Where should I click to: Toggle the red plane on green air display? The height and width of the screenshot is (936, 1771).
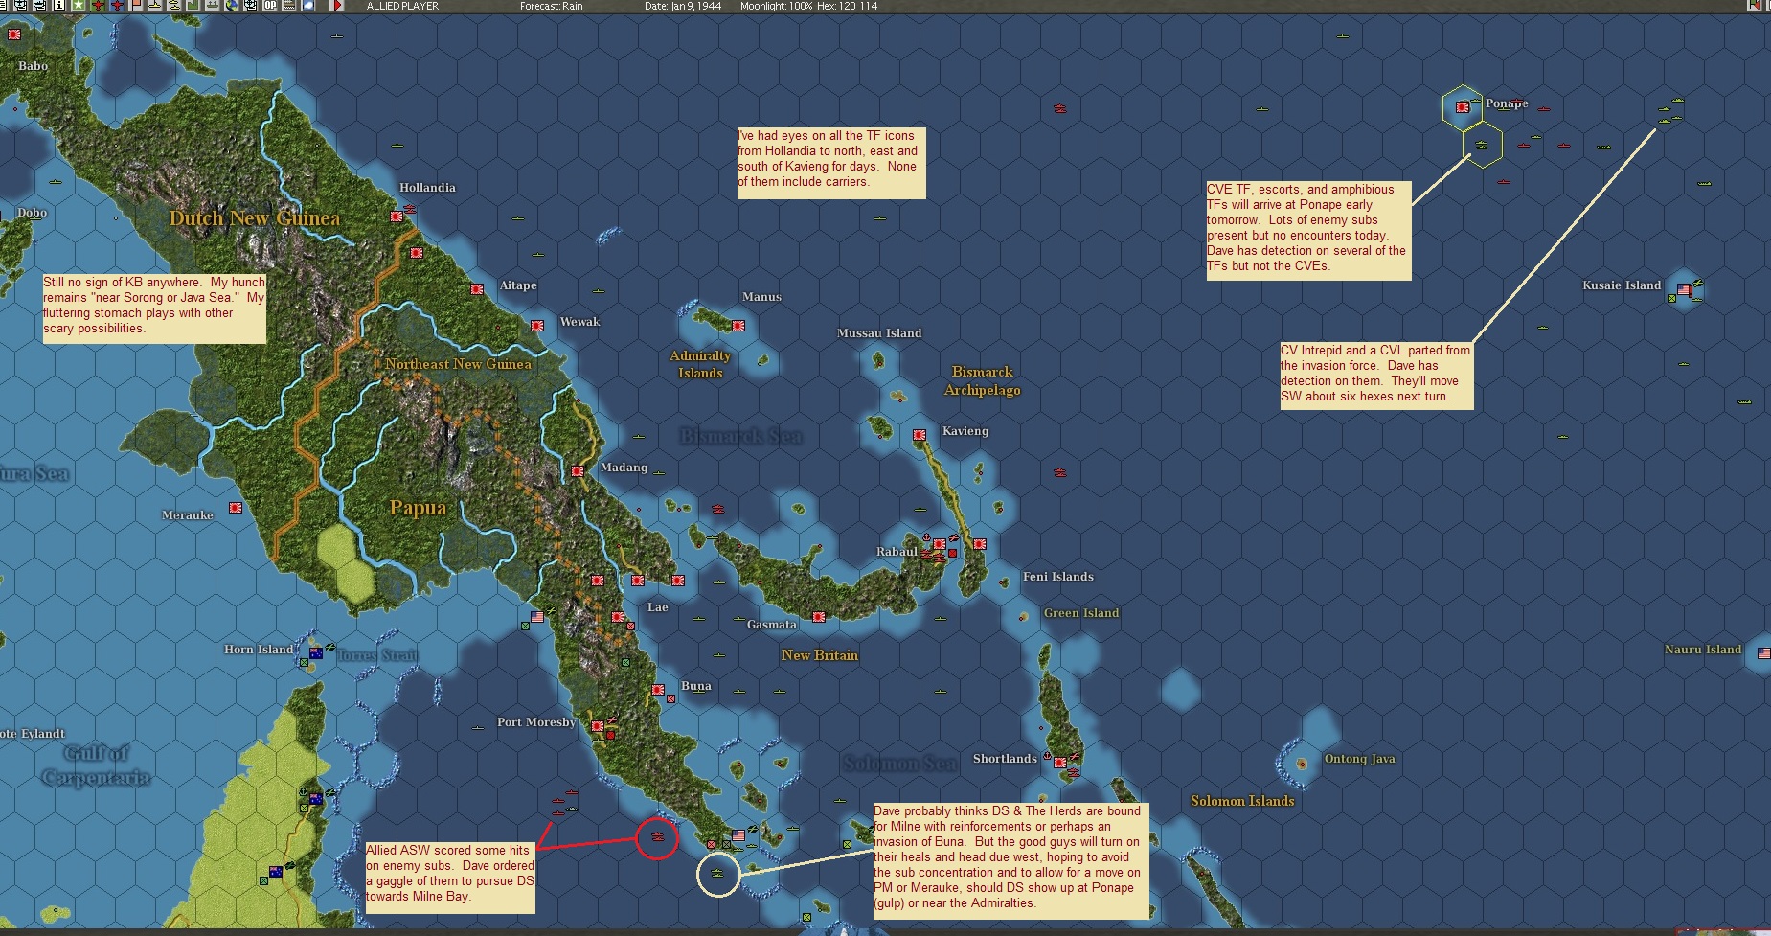click(x=98, y=7)
